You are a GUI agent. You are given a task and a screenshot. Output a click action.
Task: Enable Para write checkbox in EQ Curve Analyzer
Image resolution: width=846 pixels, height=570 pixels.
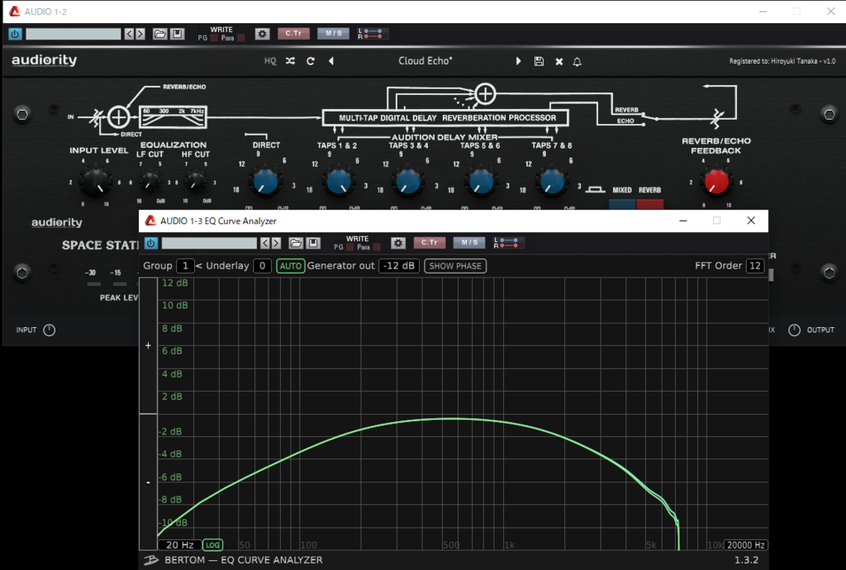coord(377,247)
